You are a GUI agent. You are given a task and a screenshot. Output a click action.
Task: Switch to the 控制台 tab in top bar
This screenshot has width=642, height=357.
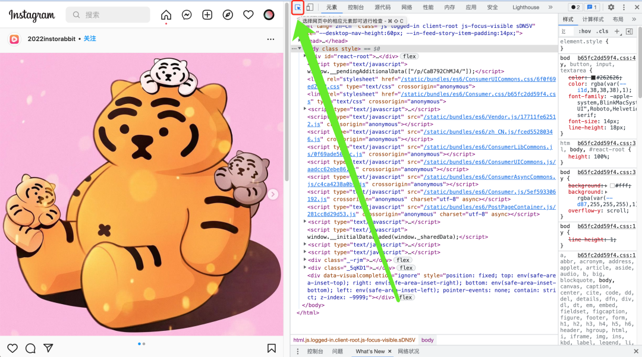pyautogui.click(x=356, y=7)
